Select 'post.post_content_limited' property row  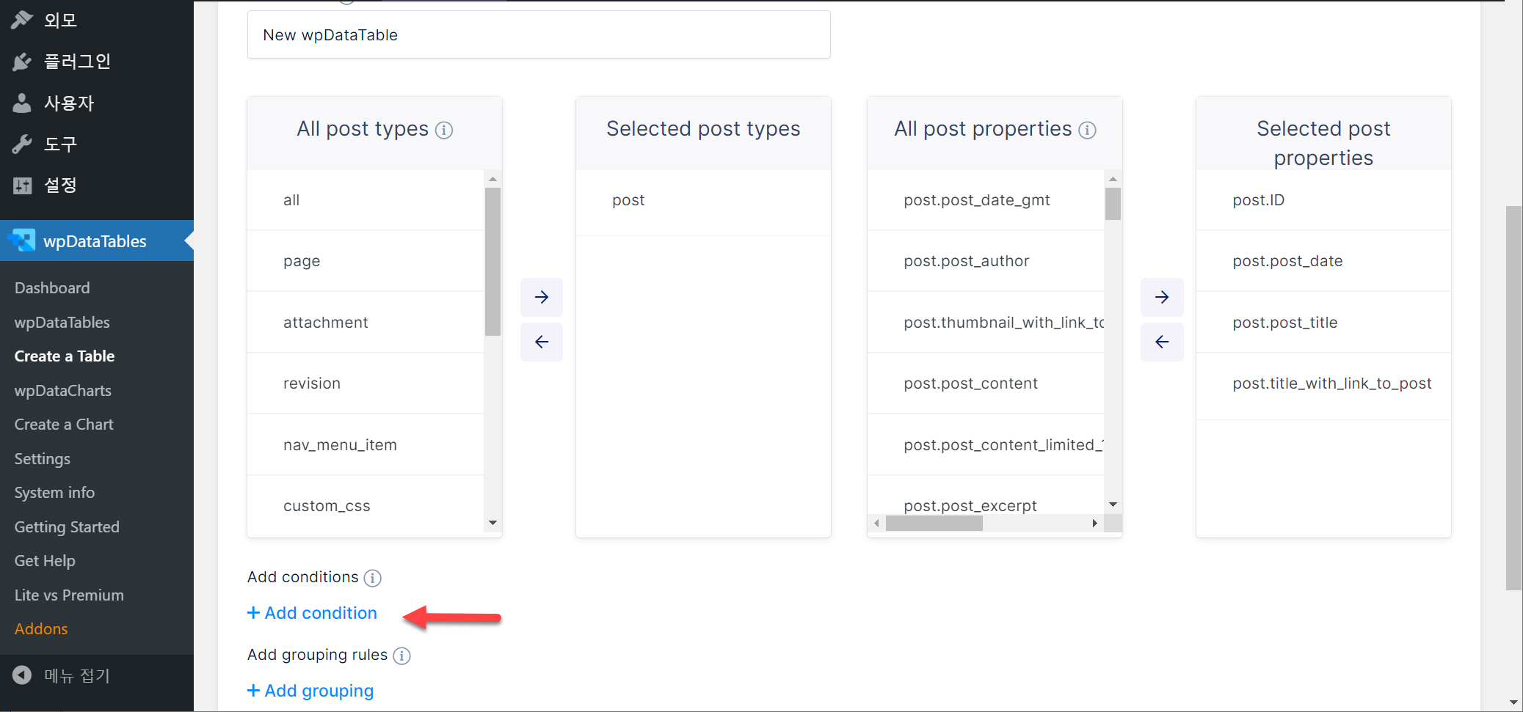pyautogui.click(x=986, y=445)
